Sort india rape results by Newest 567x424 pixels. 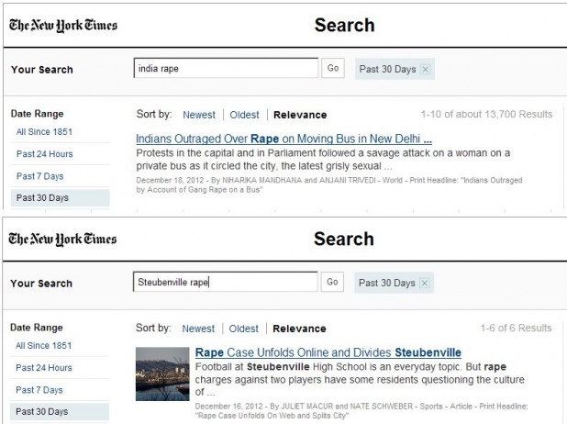[199, 115]
